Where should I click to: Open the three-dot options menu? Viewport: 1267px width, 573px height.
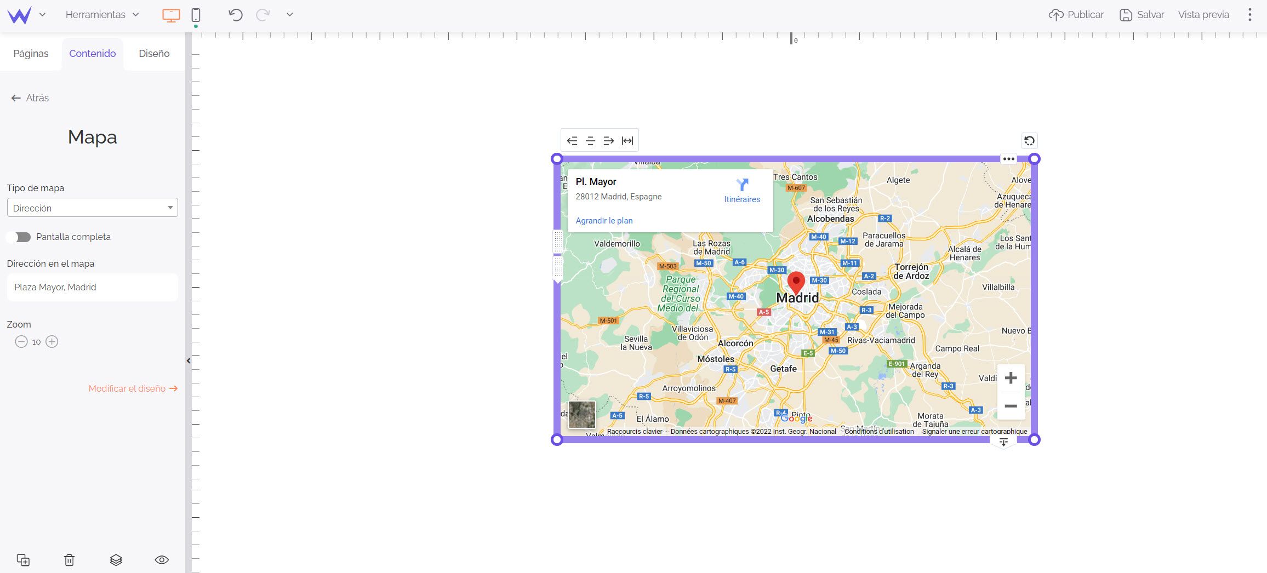tap(1250, 15)
